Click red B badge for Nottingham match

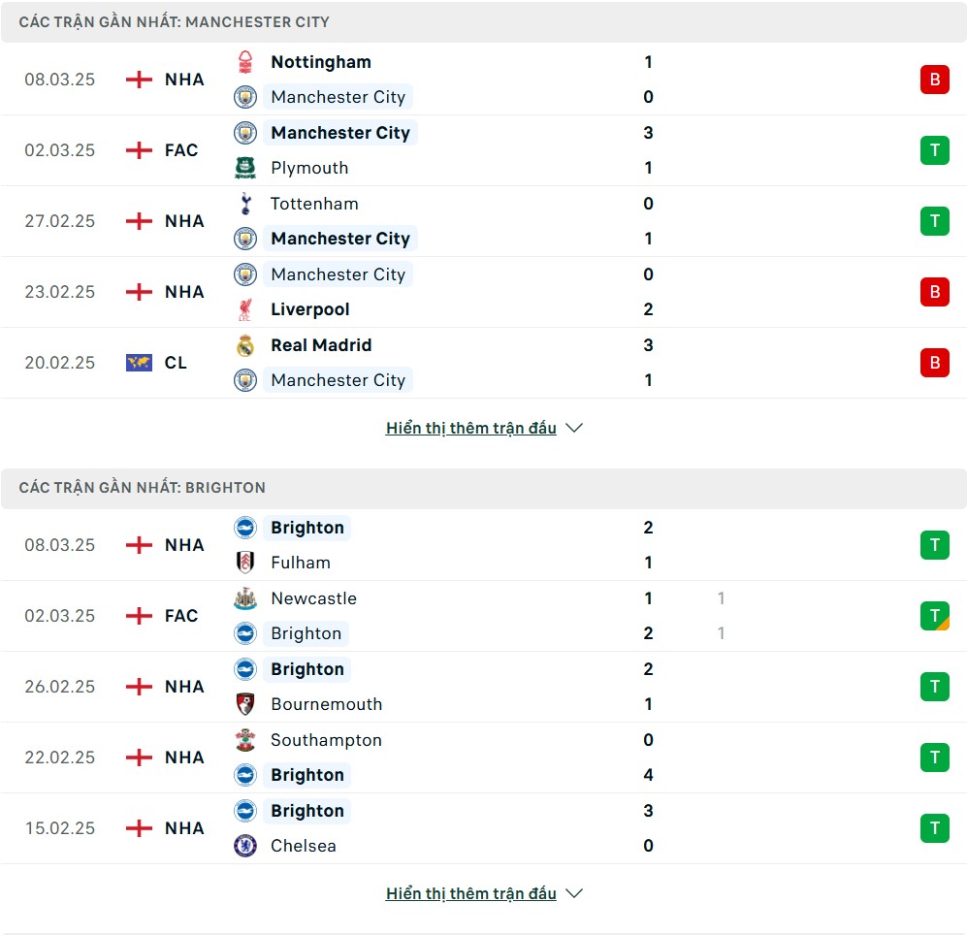[934, 80]
